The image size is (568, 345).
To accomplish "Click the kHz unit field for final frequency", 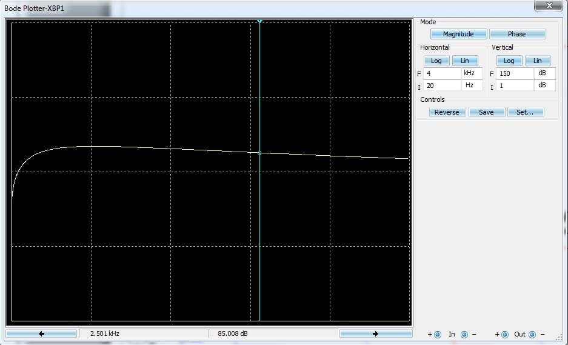I will (473, 73).
